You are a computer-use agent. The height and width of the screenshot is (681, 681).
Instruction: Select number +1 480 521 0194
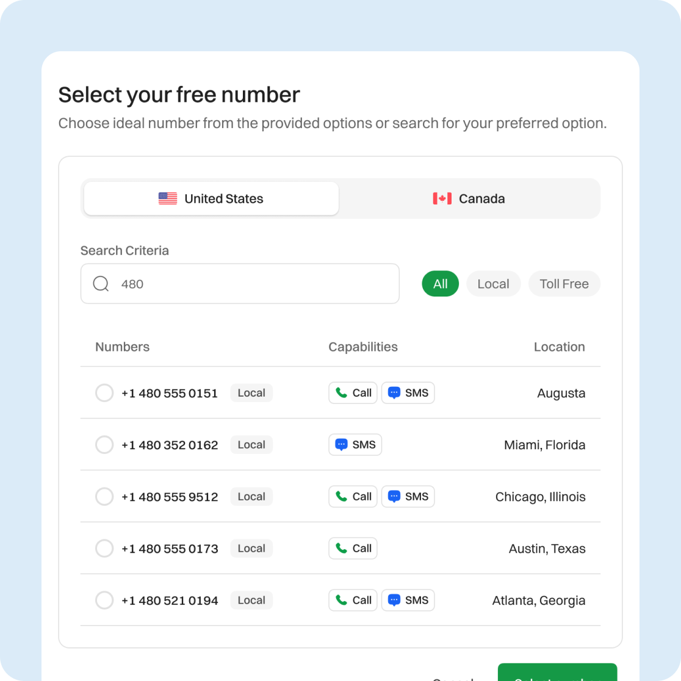(104, 600)
